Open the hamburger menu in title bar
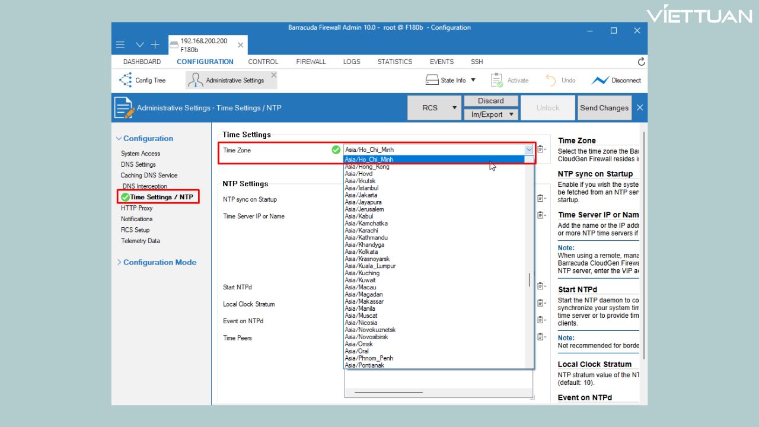 click(120, 45)
